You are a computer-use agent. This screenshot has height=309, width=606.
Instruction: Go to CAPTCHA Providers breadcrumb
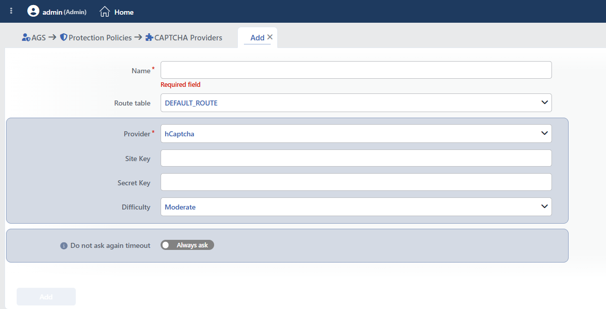[x=188, y=37]
